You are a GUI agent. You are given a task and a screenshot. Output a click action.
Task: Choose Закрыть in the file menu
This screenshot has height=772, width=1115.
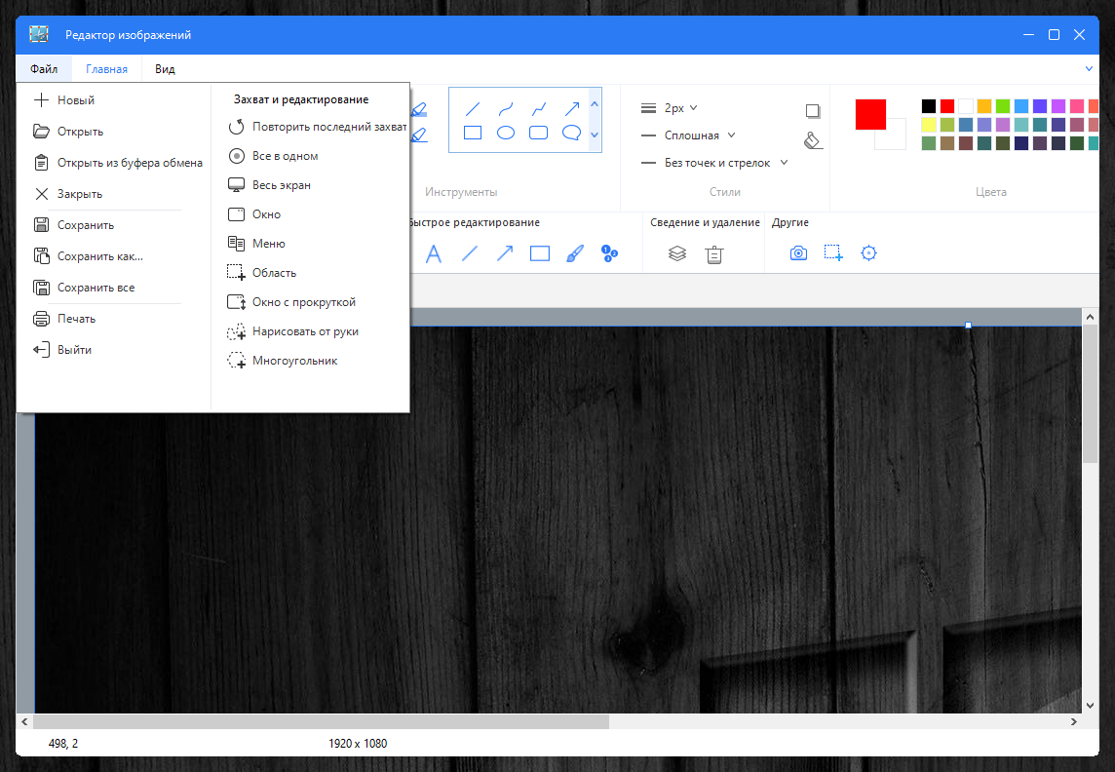[114, 194]
